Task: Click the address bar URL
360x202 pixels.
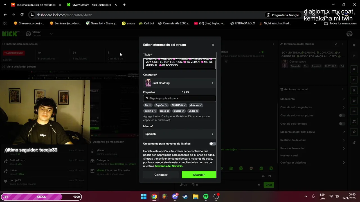Action: coord(64,15)
